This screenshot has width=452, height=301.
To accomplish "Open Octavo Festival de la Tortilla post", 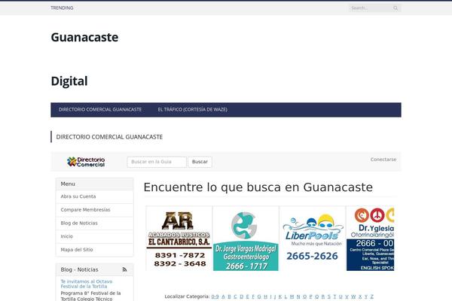I will point(87,284).
